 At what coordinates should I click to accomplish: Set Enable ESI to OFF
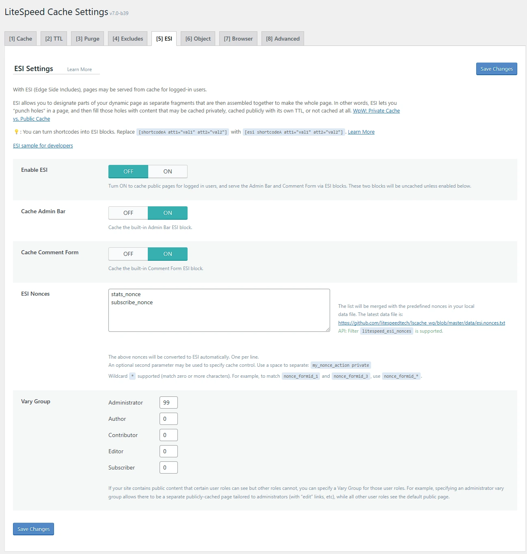128,171
